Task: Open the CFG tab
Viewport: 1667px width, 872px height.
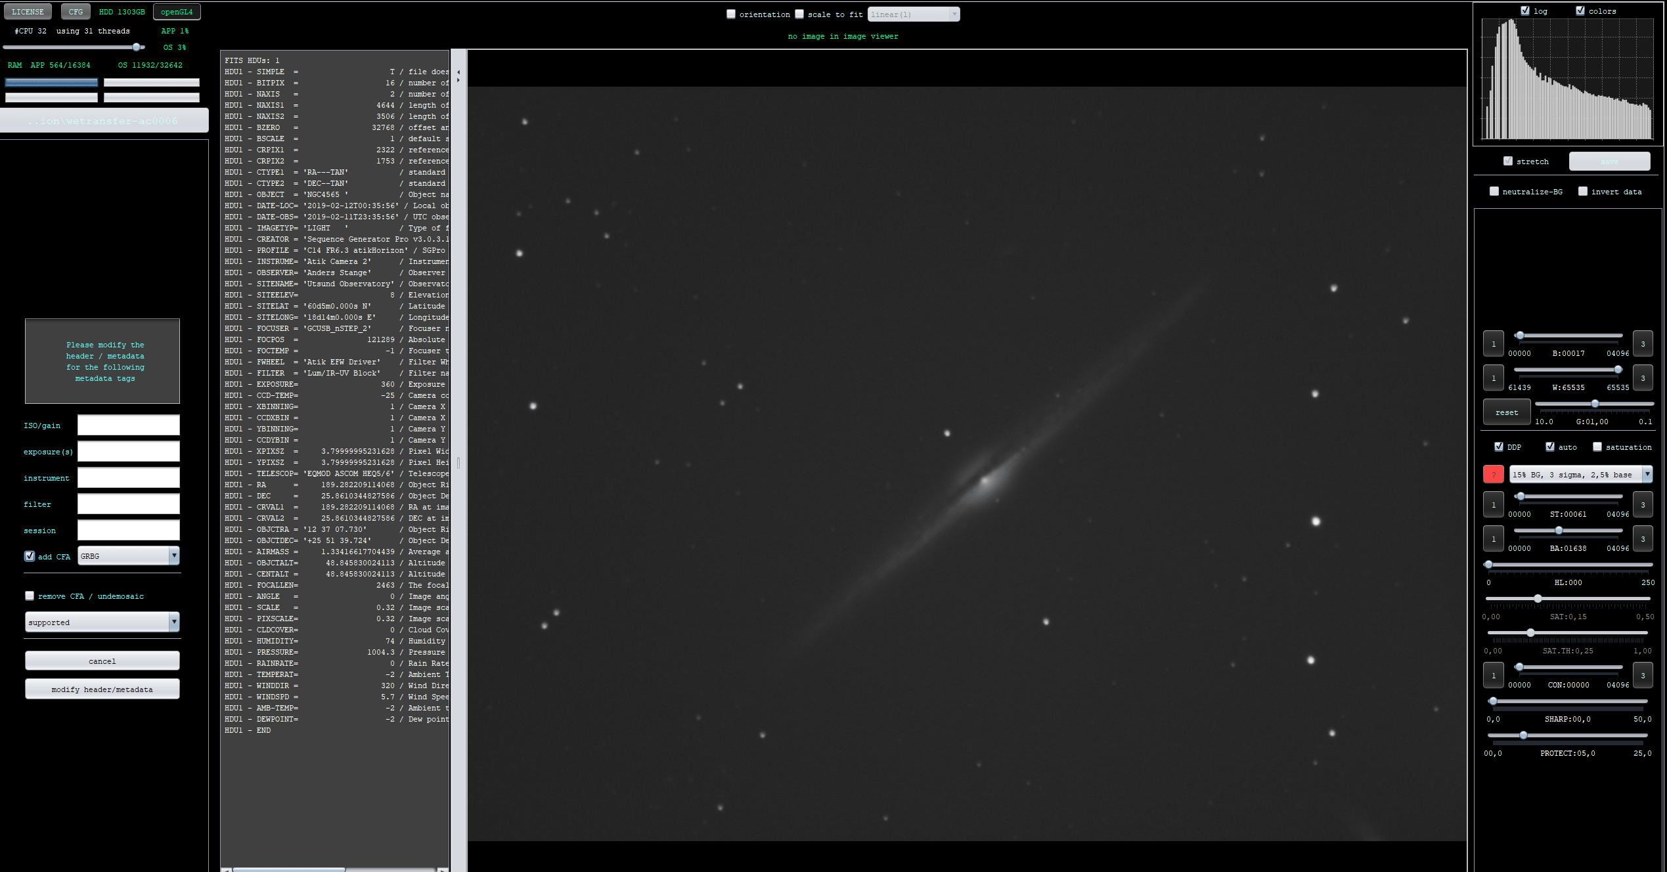Action: coord(76,12)
